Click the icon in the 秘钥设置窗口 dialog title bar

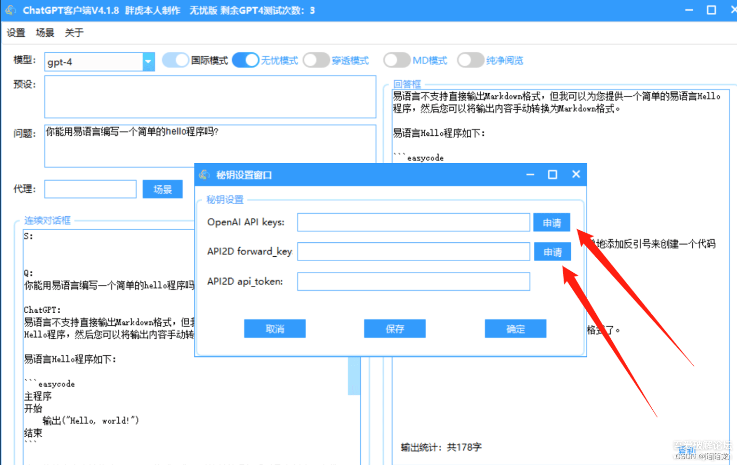[x=204, y=175]
